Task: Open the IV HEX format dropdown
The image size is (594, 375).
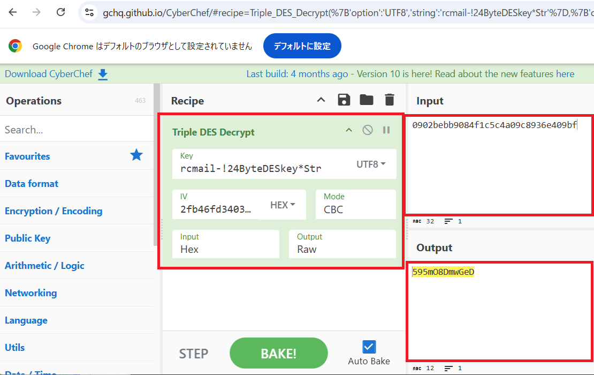Action: click(283, 205)
